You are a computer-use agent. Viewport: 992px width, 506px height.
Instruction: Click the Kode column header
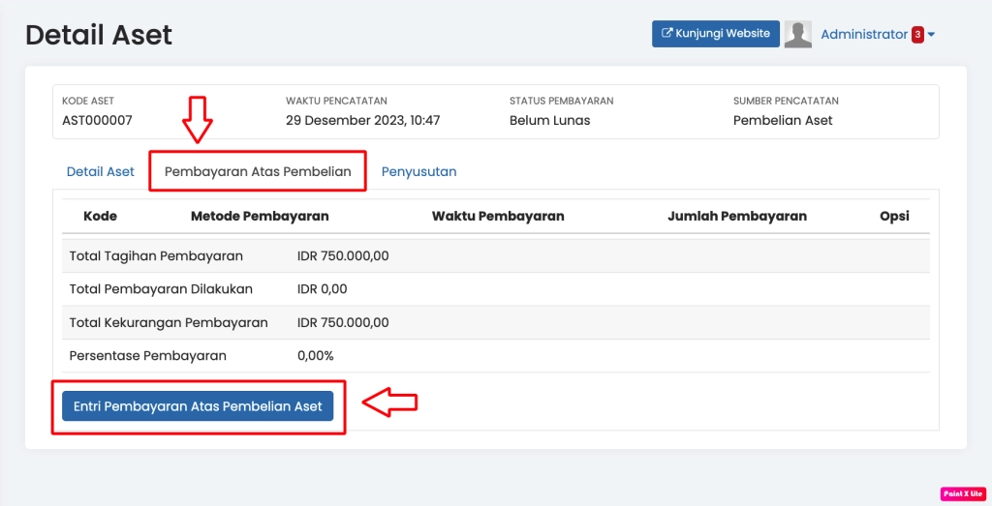point(100,216)
